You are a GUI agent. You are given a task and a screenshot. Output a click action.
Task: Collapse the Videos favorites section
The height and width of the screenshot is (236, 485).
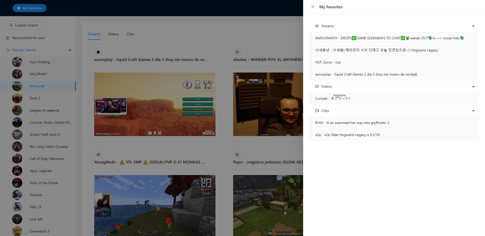pos(473,86)
